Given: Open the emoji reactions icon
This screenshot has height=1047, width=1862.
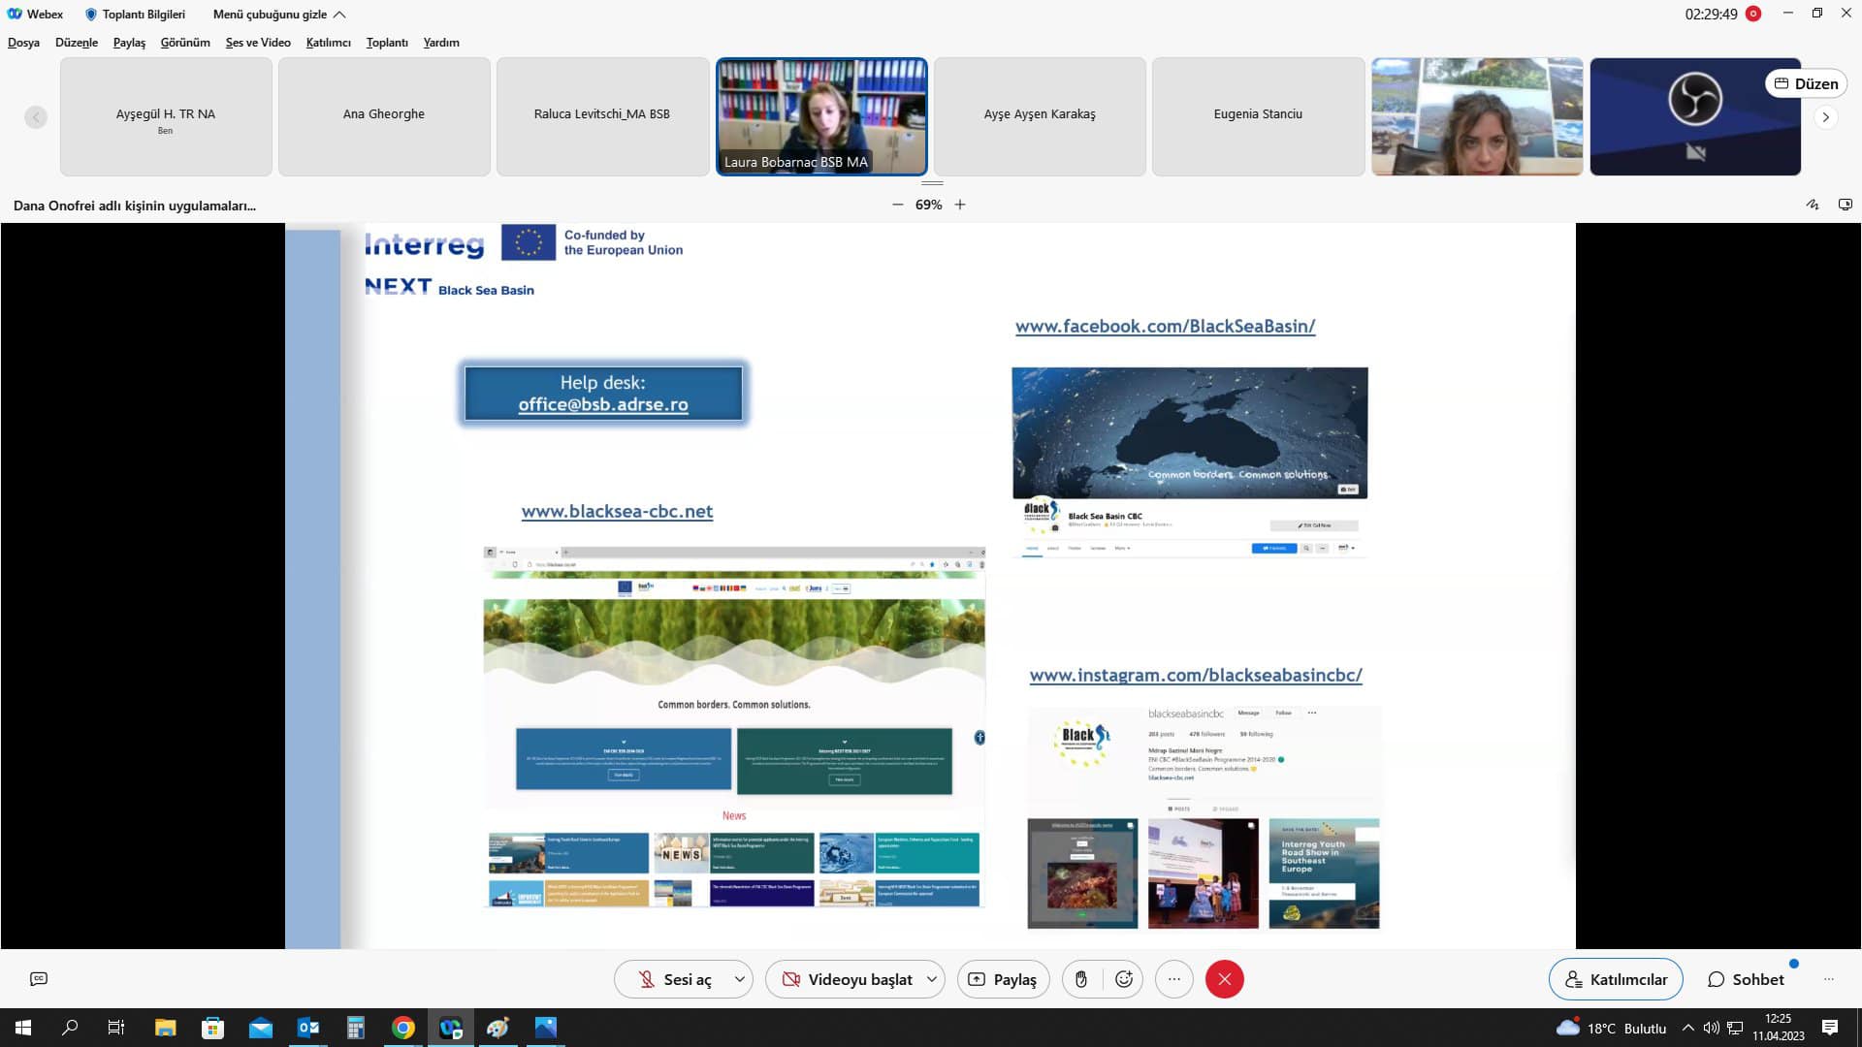Looking at the screenshot, I should click(1124, 979).
